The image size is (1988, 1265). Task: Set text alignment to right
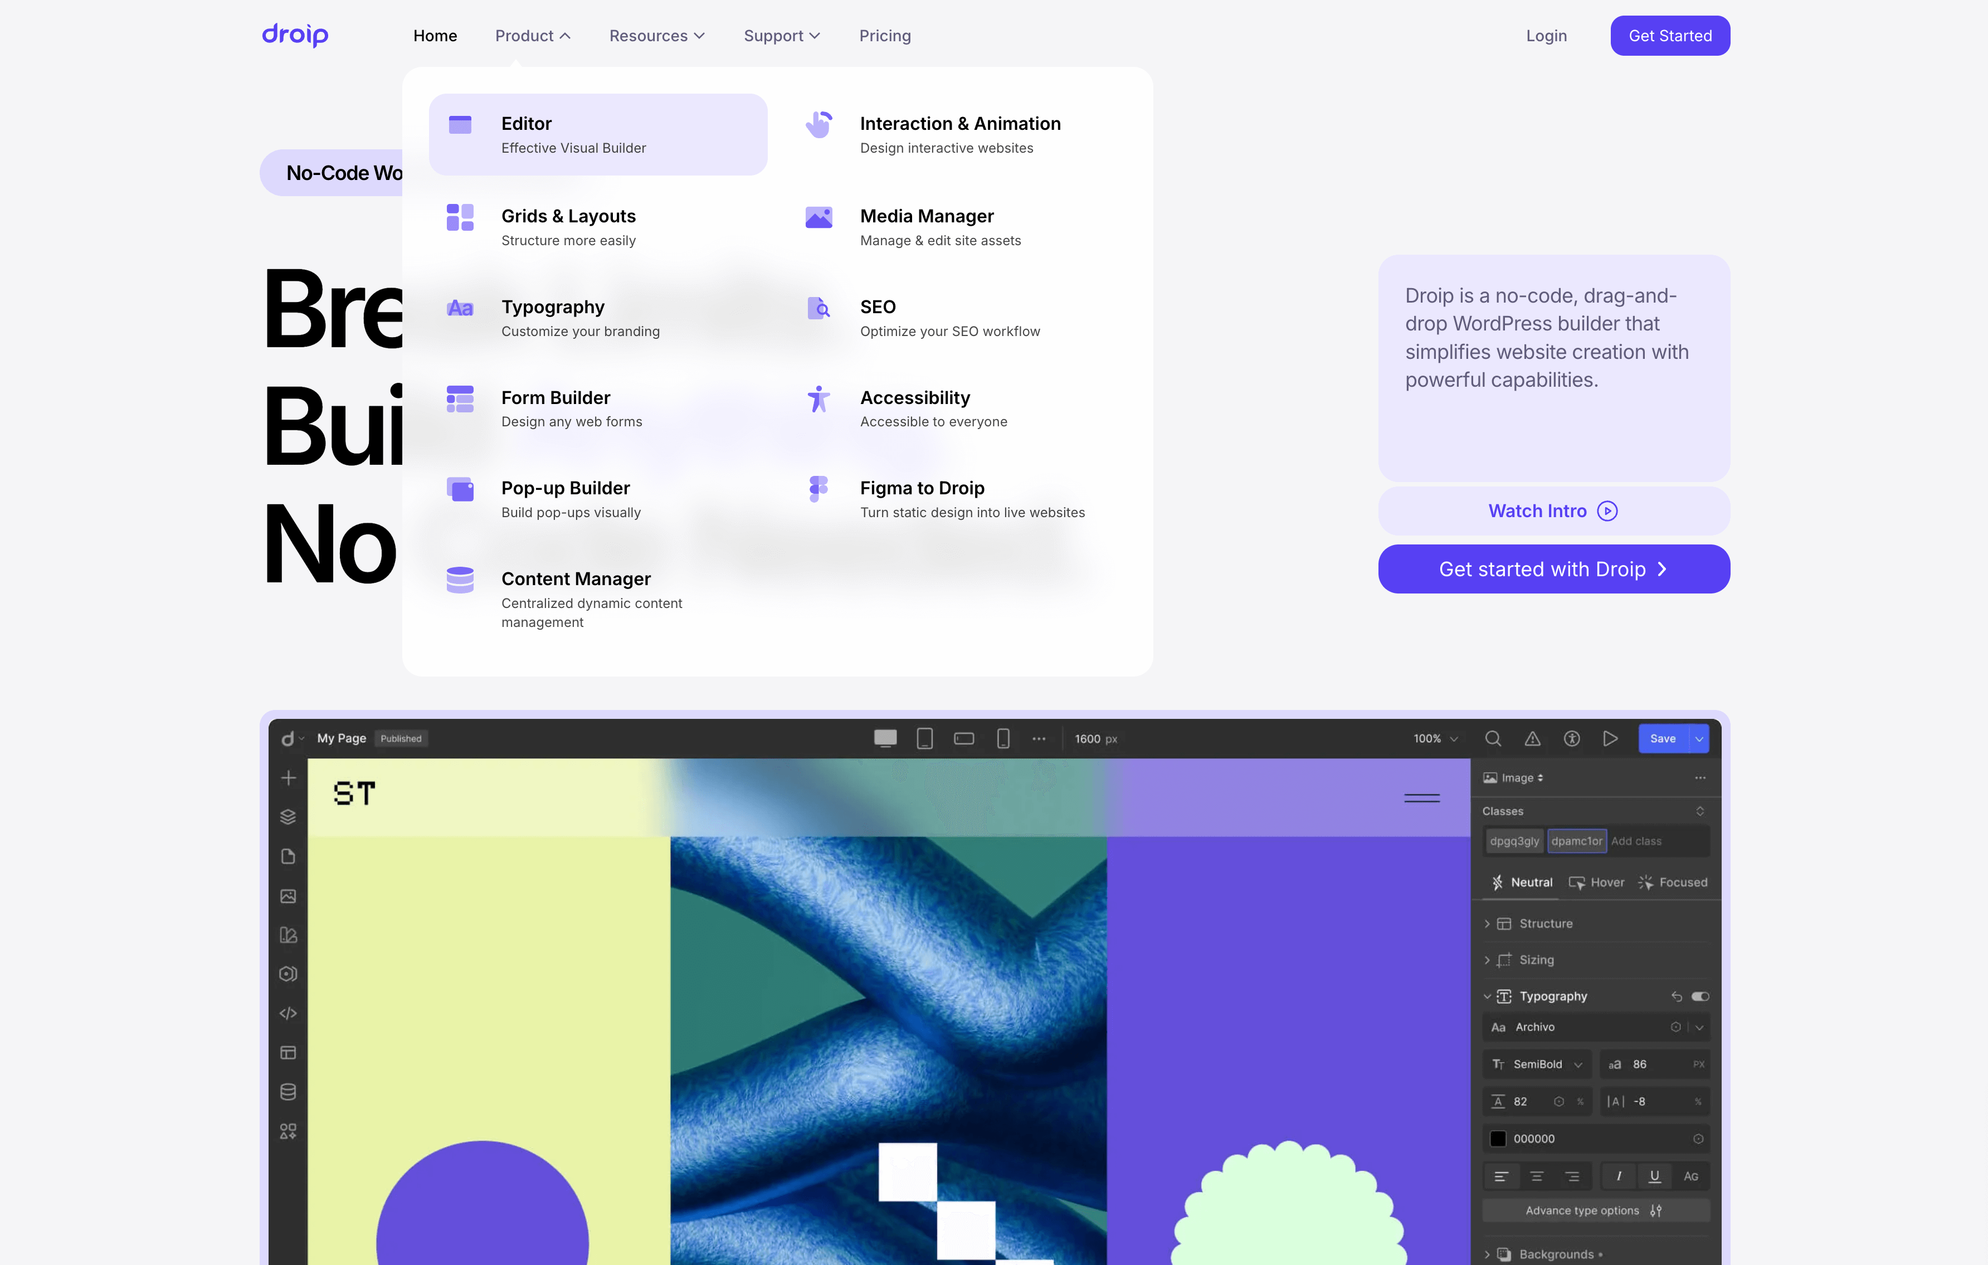(1572, 1176)
